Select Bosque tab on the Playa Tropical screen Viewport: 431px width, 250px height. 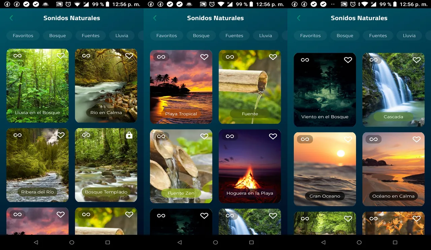[x=201, y=35]
